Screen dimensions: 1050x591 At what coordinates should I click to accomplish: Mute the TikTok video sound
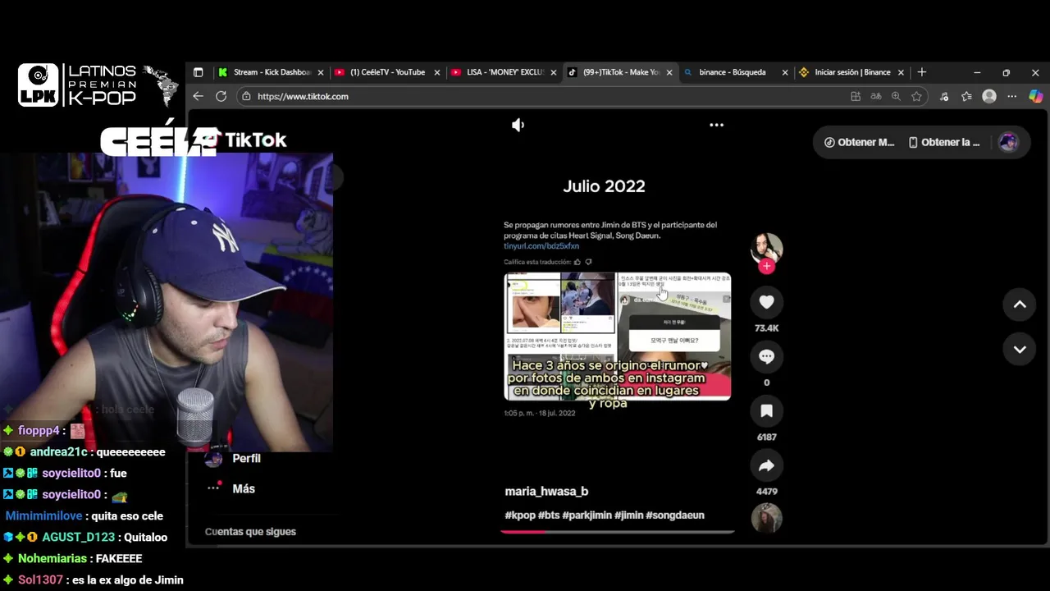[518, 125]
